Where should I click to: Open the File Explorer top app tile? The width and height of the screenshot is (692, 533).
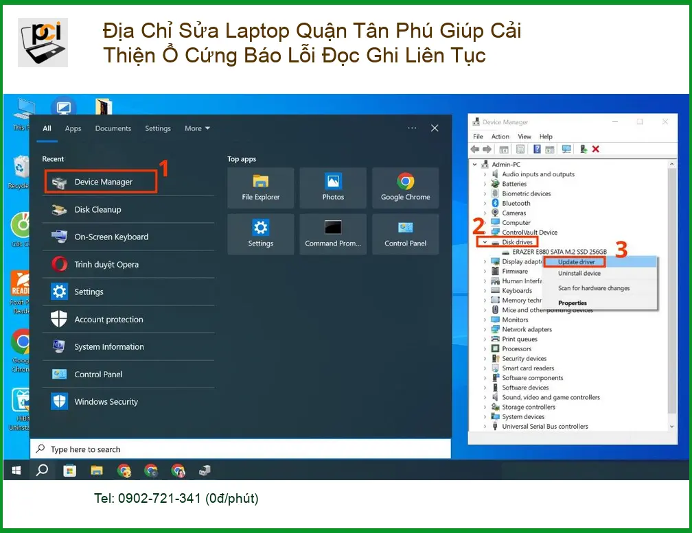coord(260,188)
